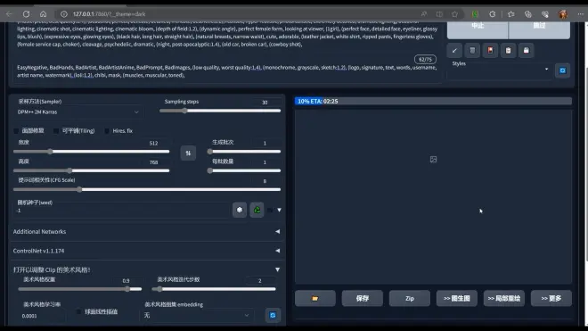Open the collections icon
The width and height of the screenshot is (588, 331).
point(528,14)
